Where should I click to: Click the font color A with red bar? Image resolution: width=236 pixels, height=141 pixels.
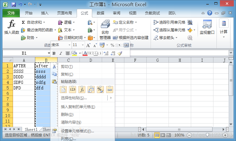85,53
